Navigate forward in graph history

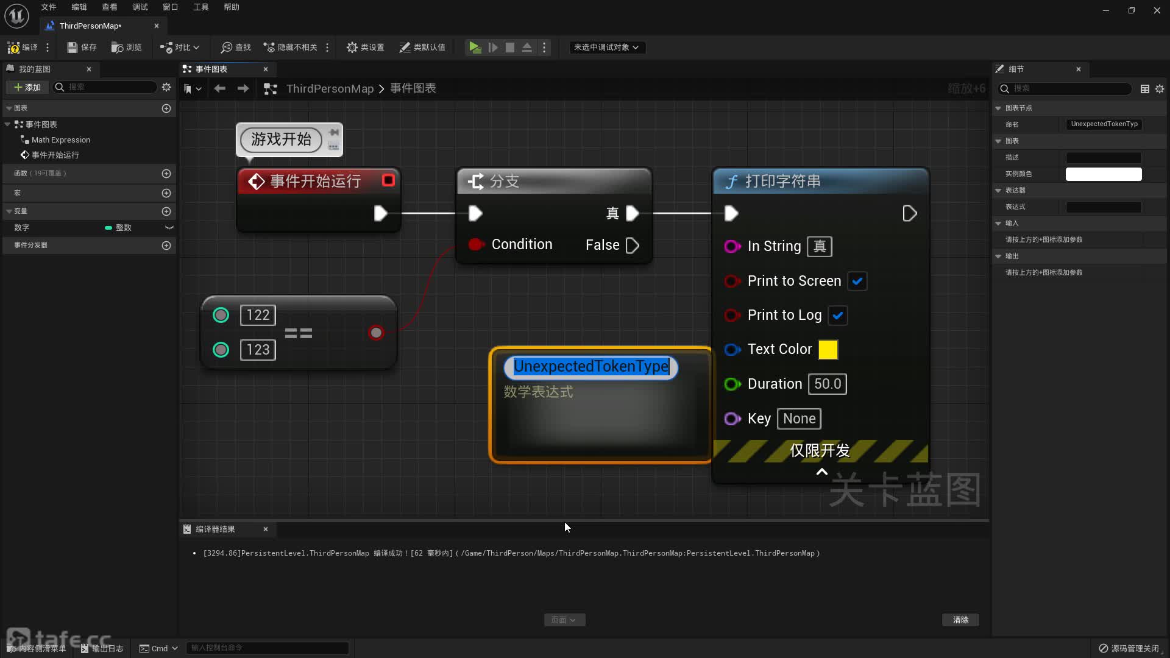point(243,89)
